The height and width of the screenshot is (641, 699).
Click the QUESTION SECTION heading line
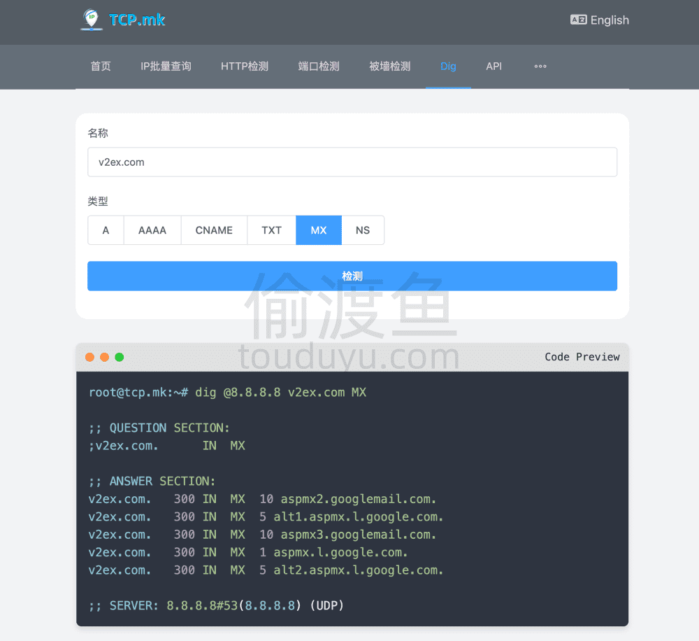[159, 428]
